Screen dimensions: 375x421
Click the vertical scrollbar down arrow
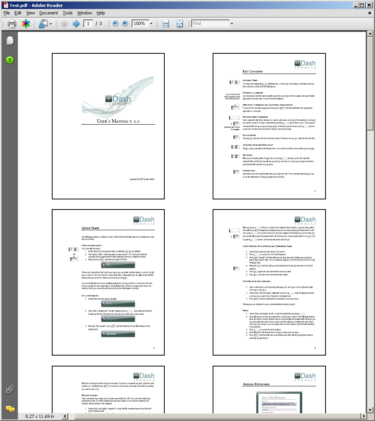pos(370,410)
